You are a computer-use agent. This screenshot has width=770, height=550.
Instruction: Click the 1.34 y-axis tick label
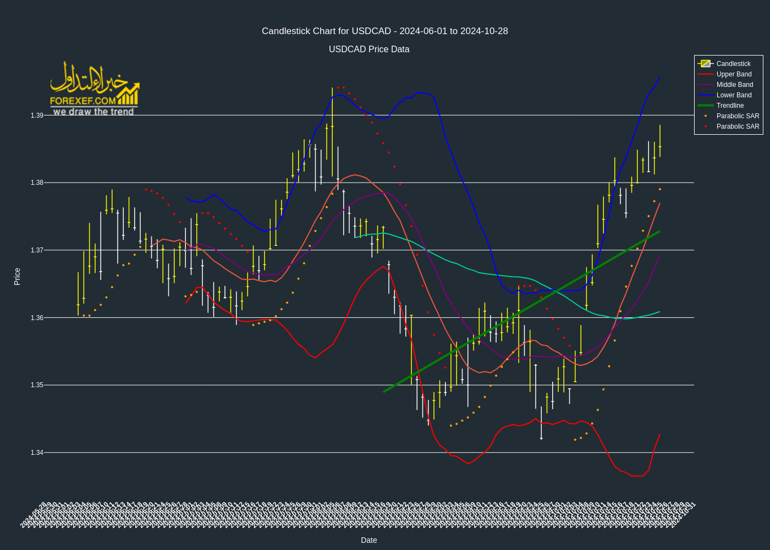click(x=37, y=453)
